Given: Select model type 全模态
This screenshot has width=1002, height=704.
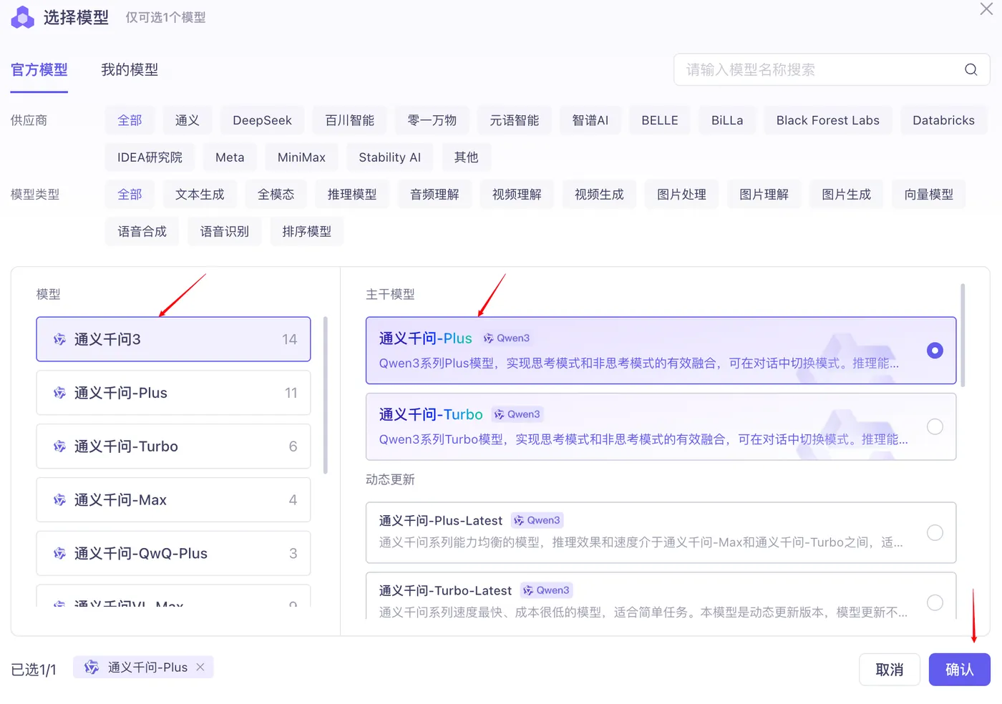Looking at the screenshot, I should tap(276, 195).
